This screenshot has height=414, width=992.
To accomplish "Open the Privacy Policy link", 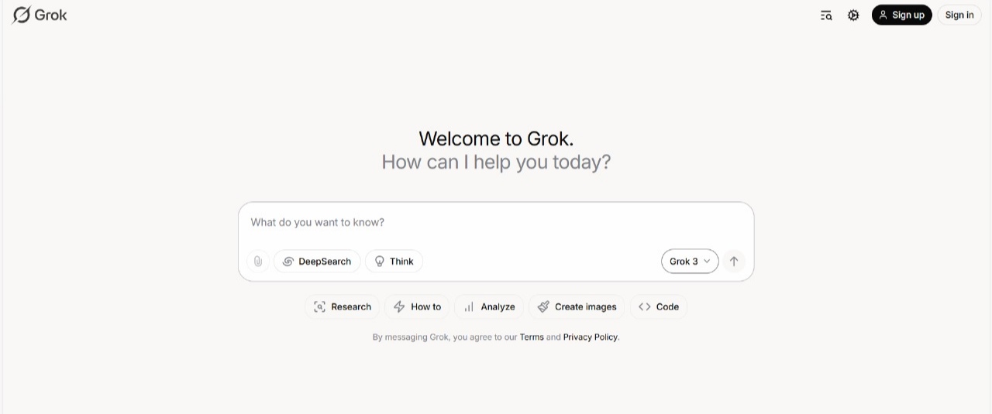I will coord(591,337).
